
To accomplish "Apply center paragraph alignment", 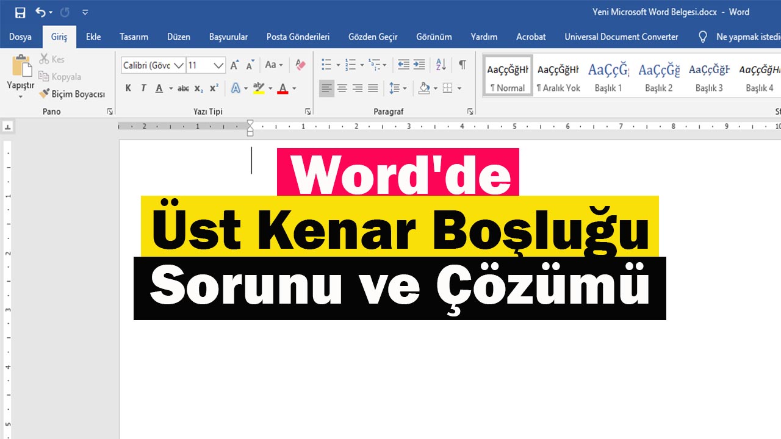I will coord(342,88).
